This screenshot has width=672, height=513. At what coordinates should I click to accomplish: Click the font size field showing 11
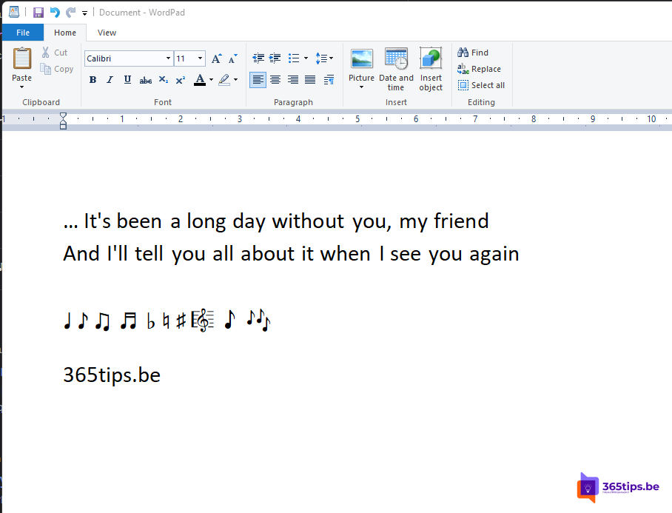tap(185, 58)
